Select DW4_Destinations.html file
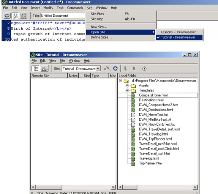The height and width of the screenshot is (194, 218). coord(156,110)
